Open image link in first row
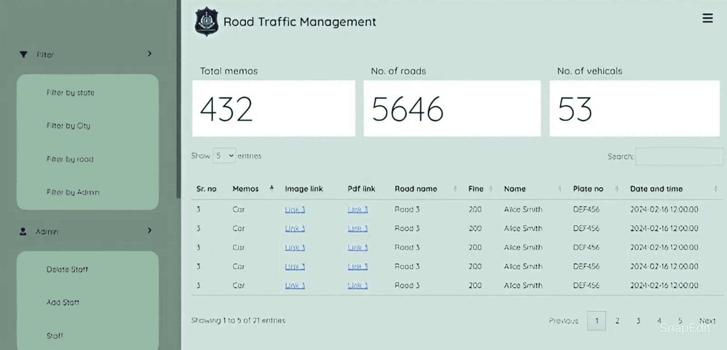Viewport: 727px width, 350px height. coord(295,210)
